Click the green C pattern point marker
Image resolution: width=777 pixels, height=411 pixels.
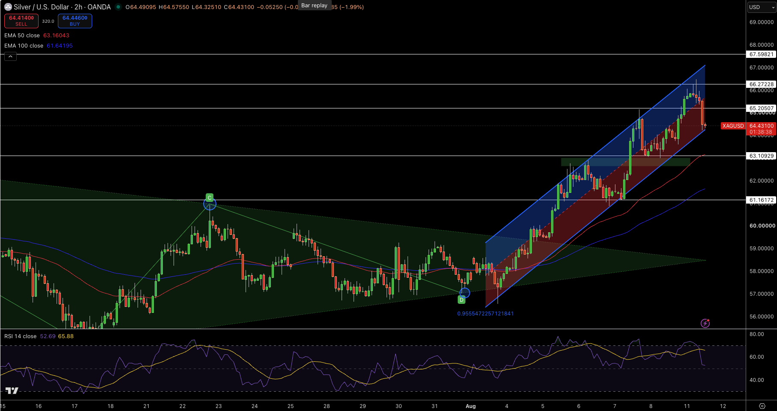209,198
